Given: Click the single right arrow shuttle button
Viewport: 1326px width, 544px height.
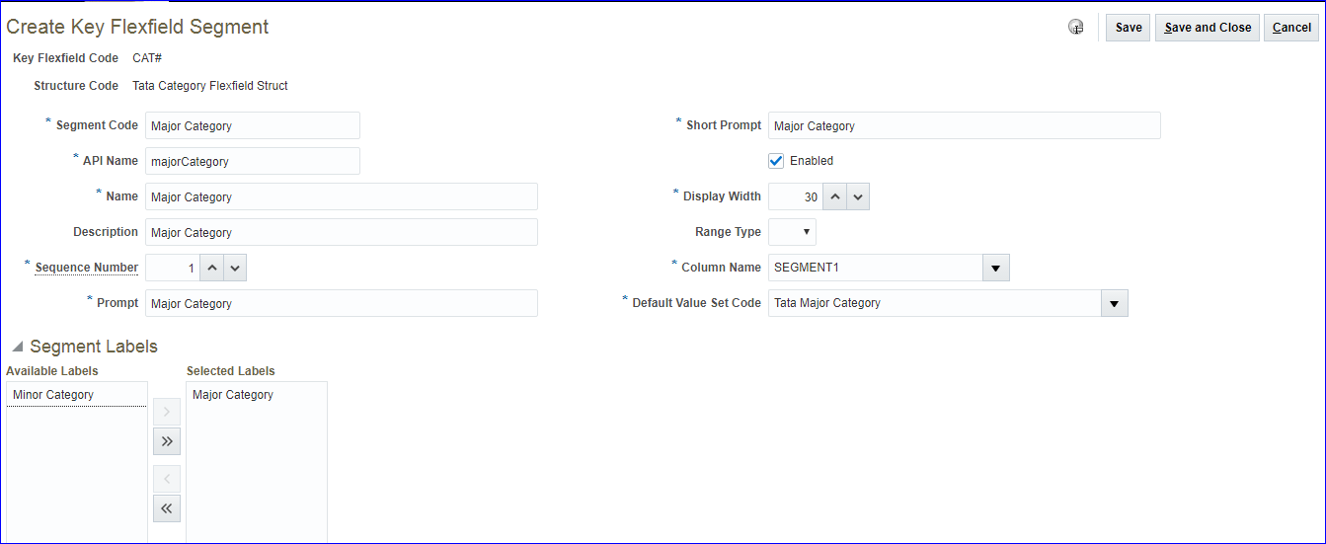Looking at the screenshot, I should tap(167, 412).
